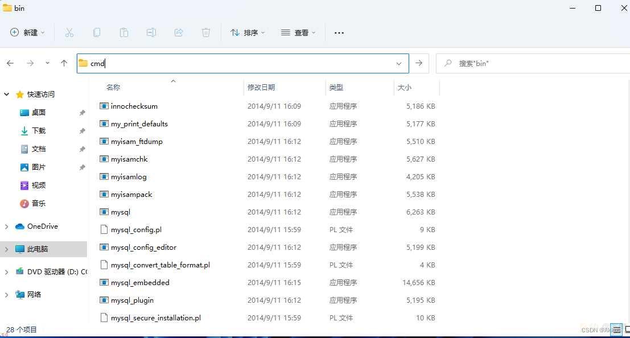Select the myisam_ftdump file
The image size is (630, 338).
[137, 142]
